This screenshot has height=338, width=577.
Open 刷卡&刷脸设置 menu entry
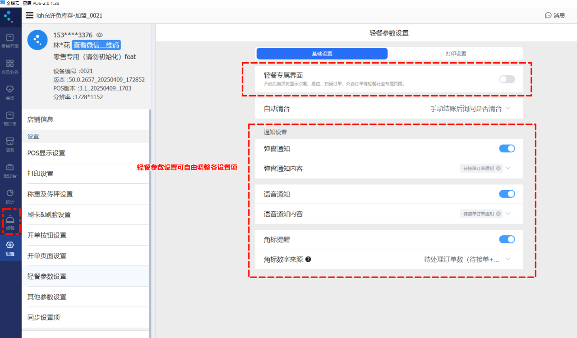point(85,215)
